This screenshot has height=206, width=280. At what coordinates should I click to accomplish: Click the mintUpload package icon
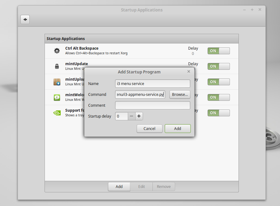[x=57, y=82]
